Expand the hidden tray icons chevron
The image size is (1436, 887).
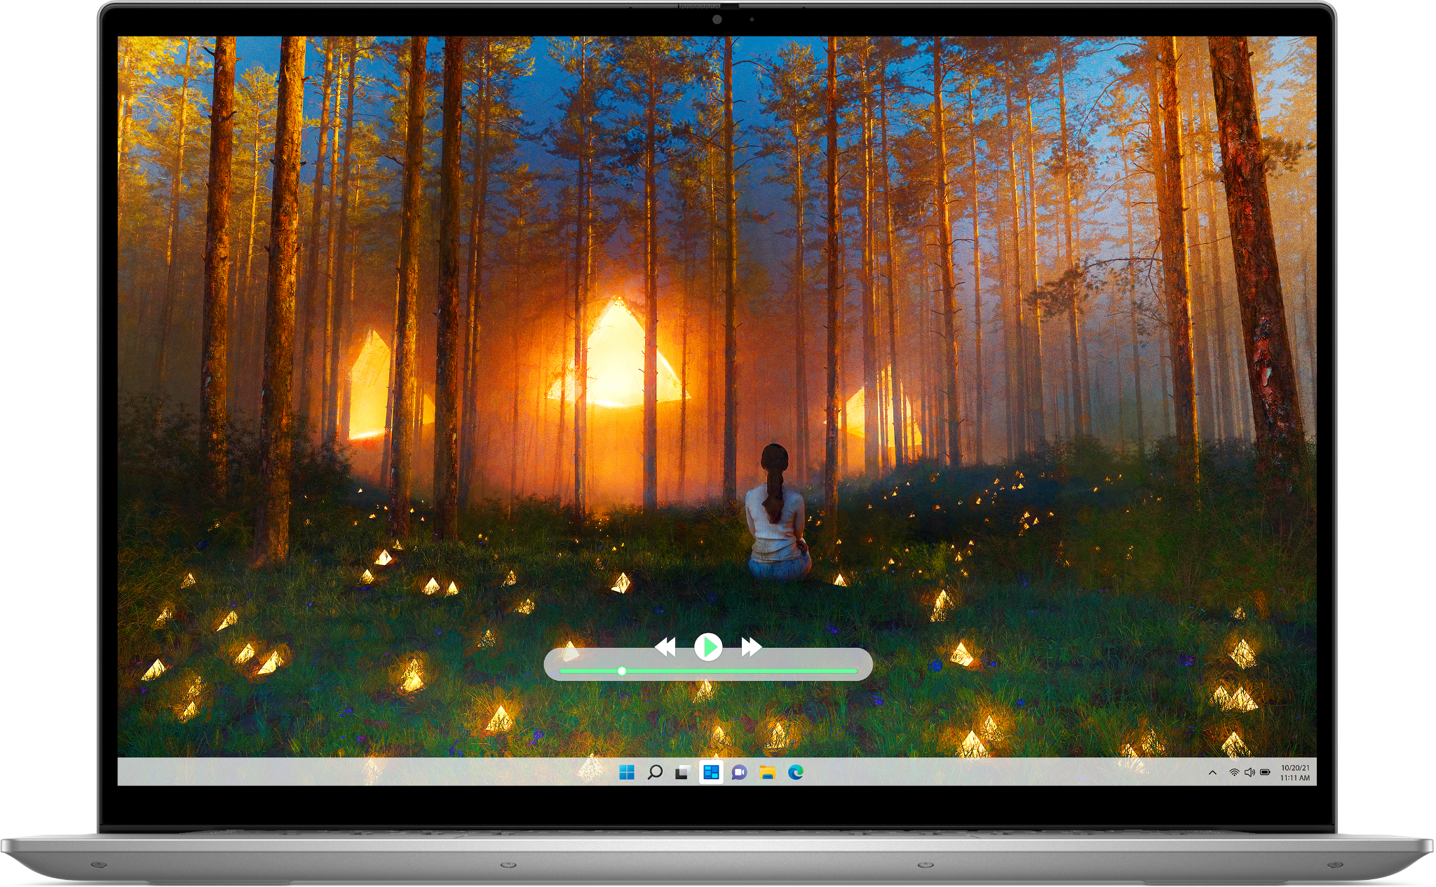1212,772
